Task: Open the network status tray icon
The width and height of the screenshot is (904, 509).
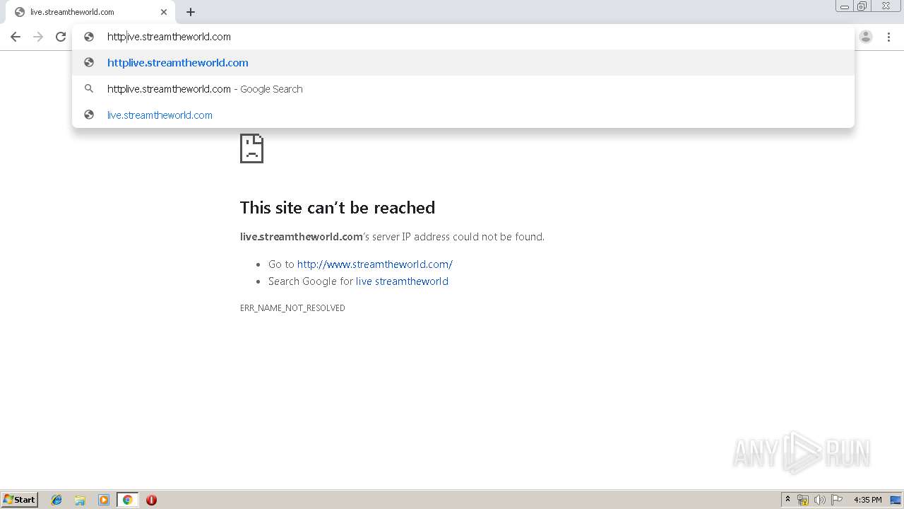Action: pos(803,500)
